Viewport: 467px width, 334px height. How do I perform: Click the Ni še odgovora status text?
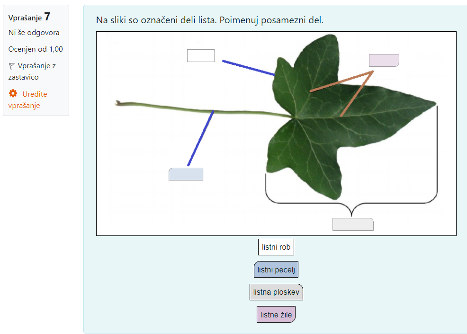34,33
